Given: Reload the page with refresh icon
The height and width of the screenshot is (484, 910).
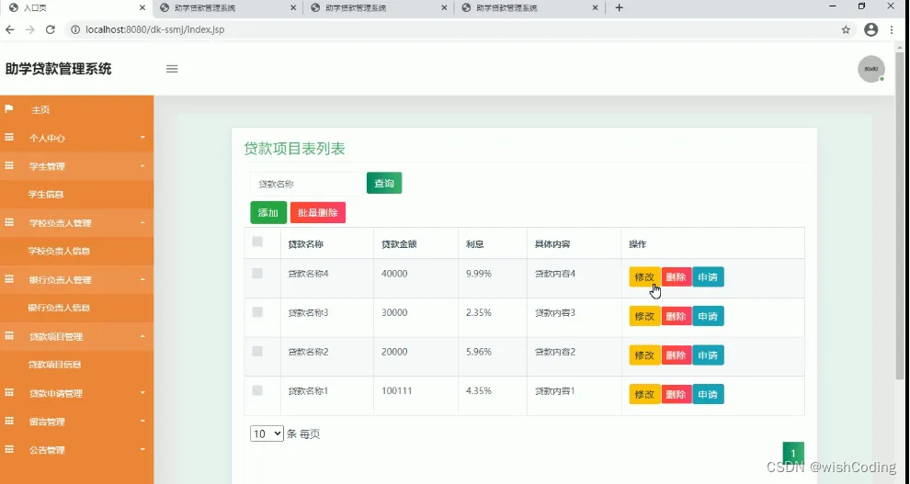Looking at the screenshot, I should (x=51, y=29).
